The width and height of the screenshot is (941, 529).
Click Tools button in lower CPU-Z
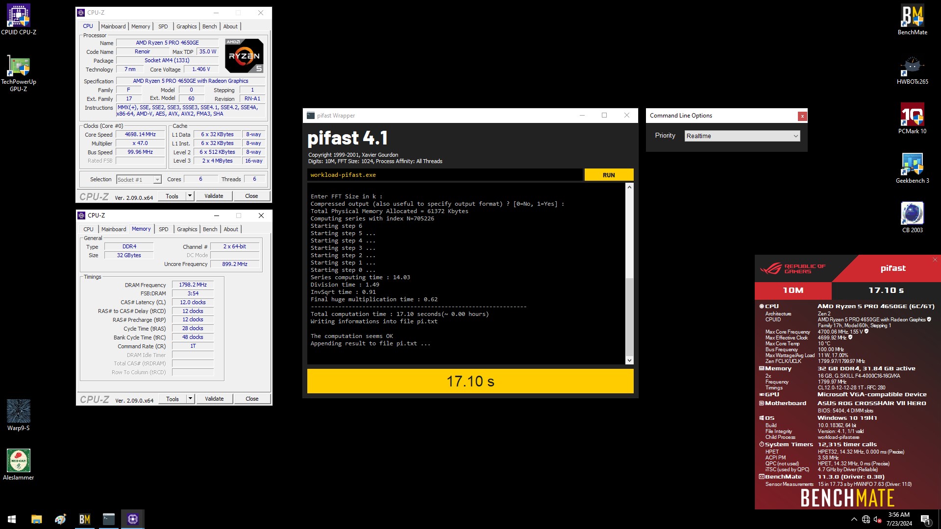coord(173,399)
